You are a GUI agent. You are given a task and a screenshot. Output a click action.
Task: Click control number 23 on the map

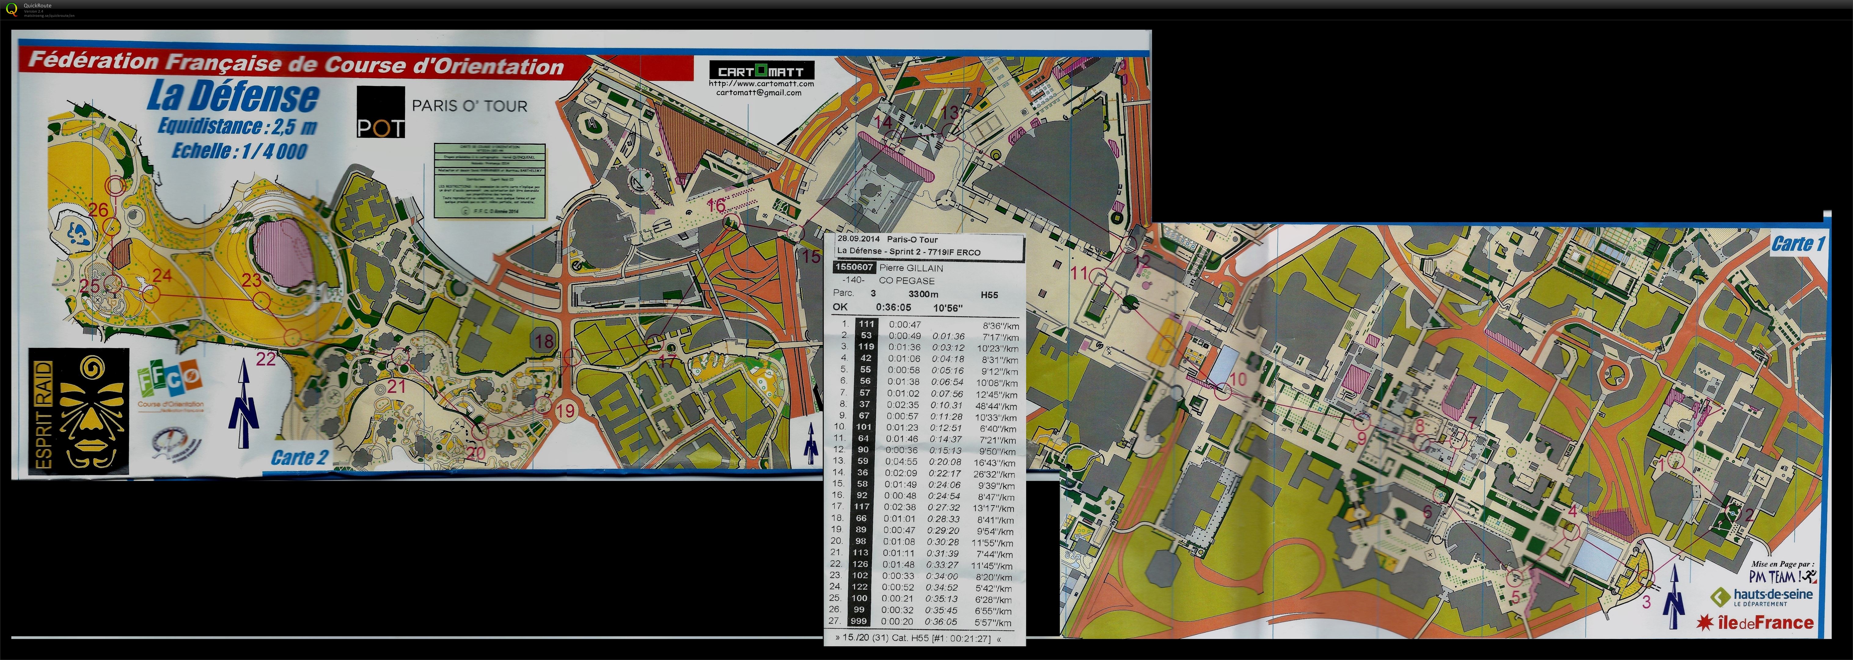[x=251, y=280]
